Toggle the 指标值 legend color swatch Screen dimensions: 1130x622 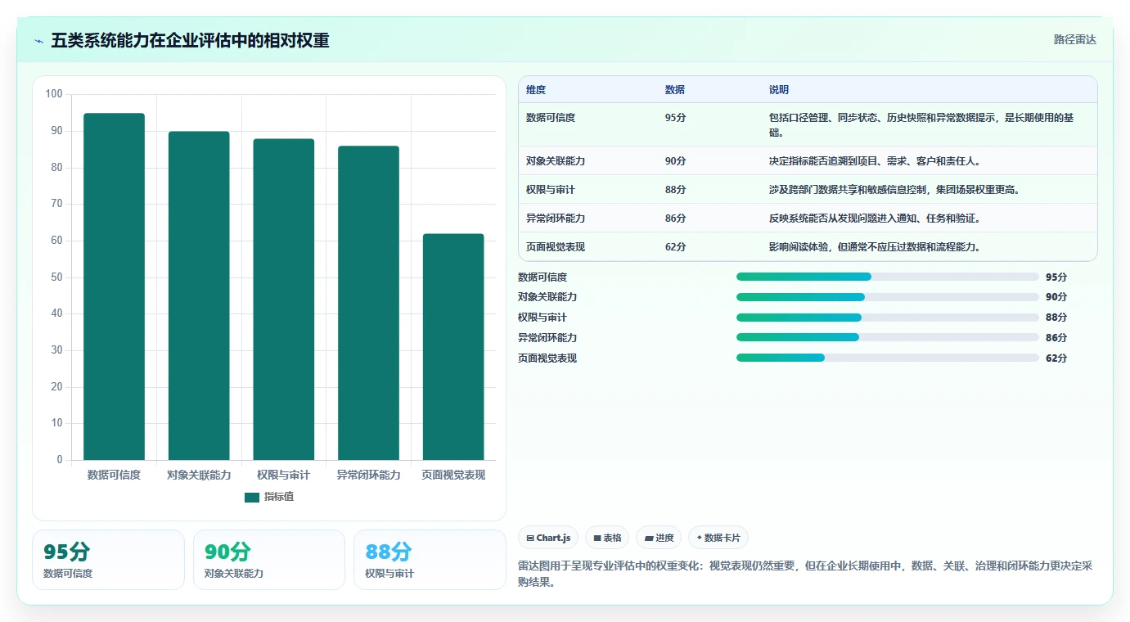point(252,497)
